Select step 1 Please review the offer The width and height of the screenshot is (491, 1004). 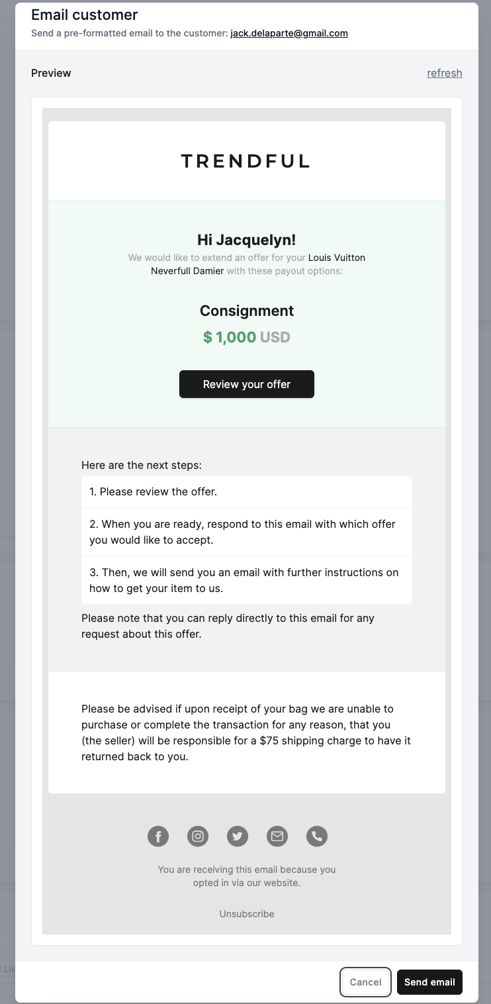(247, 491)
